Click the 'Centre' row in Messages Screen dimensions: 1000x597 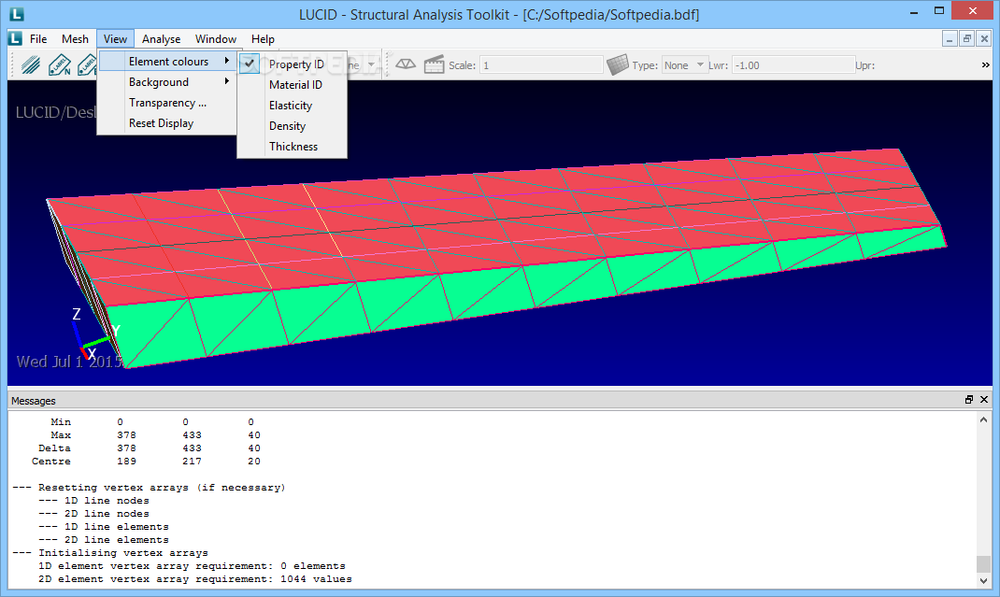point(146,462)
